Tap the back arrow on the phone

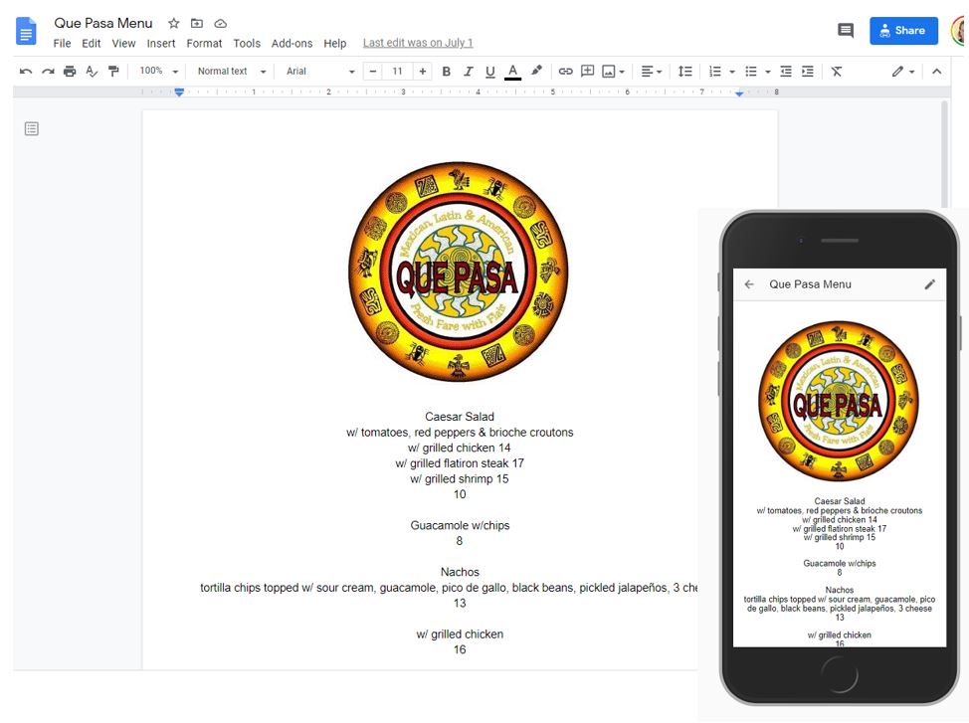(x=749, y=284)
